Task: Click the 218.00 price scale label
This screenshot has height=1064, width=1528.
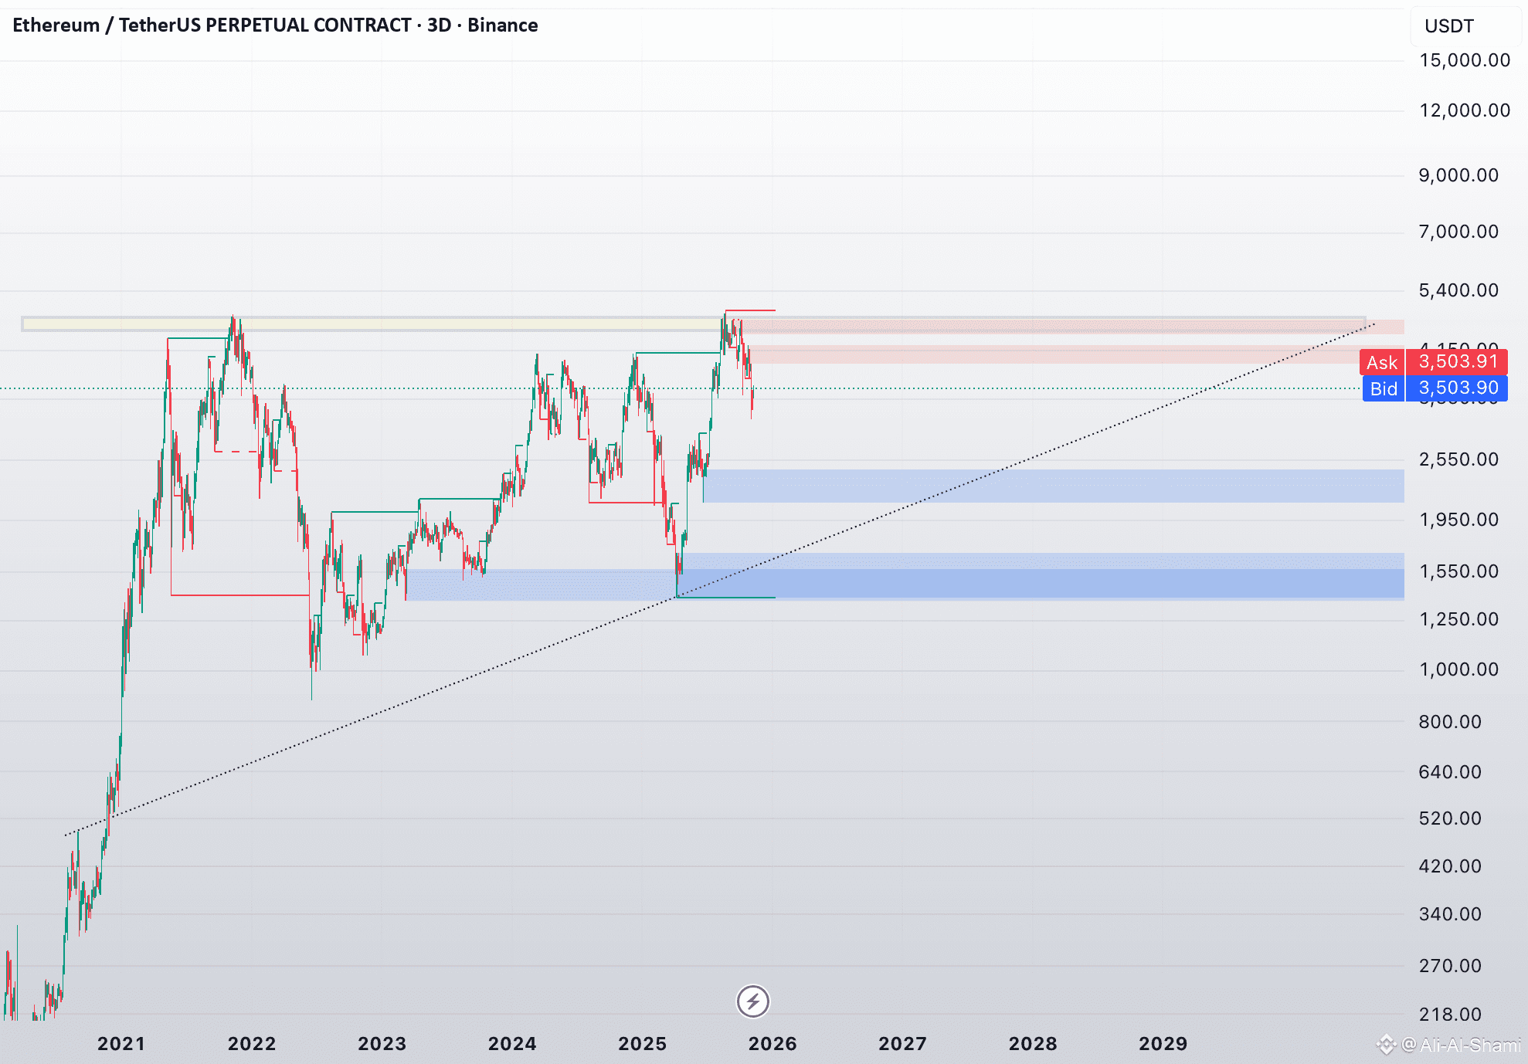Action: [1450, 1015]
